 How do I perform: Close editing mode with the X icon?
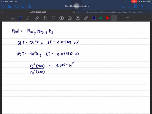tap(142, 6)
